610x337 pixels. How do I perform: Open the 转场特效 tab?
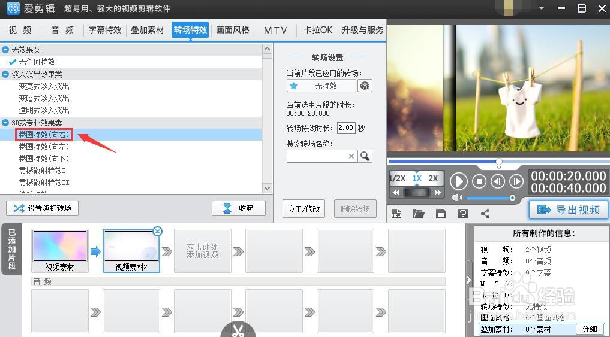(x=190, y=30)
